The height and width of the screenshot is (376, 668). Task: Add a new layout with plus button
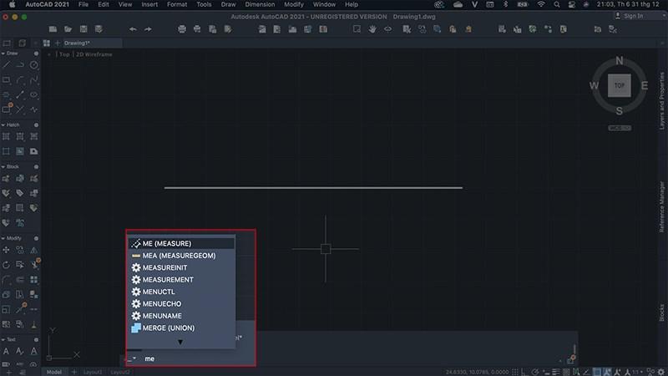73,372
